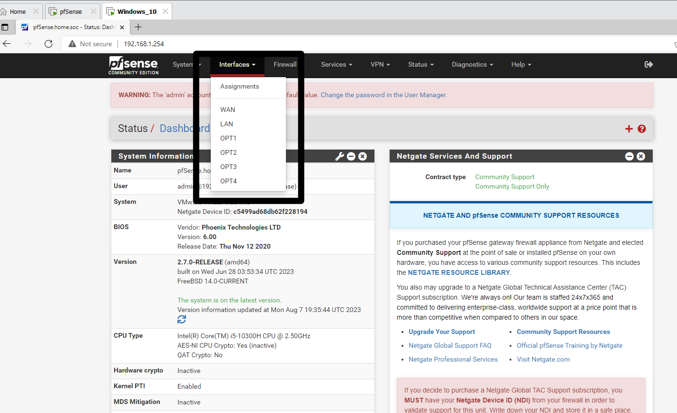The height and width of the screenshot is (413, 677).
Task: Click Change the password in User Manager link
Action: [x=383, y=95]
